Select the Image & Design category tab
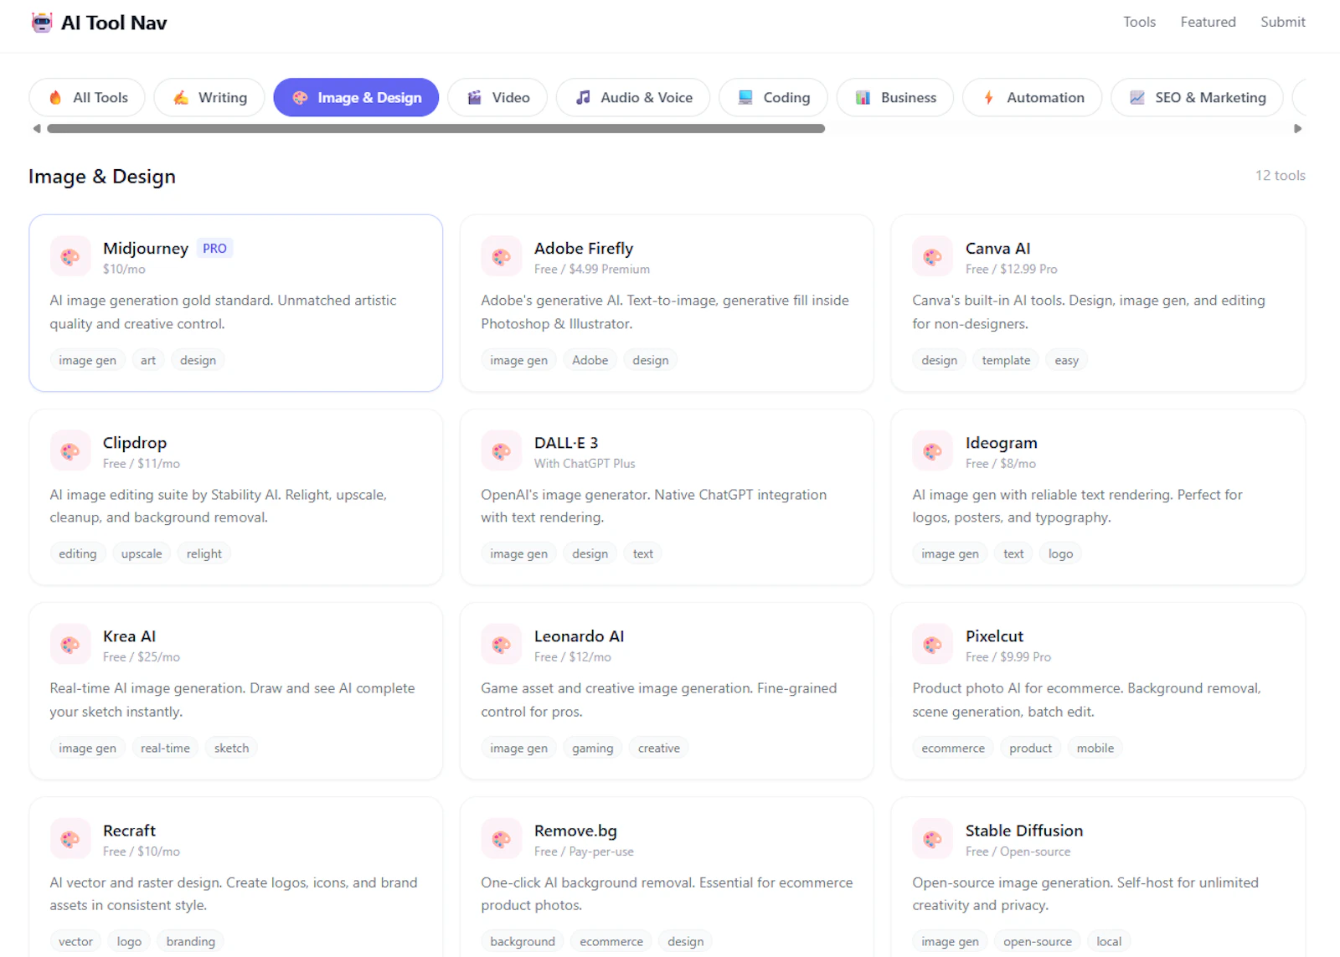Image resolution: width=1340 pixels, height=957 pixels. 356,97
